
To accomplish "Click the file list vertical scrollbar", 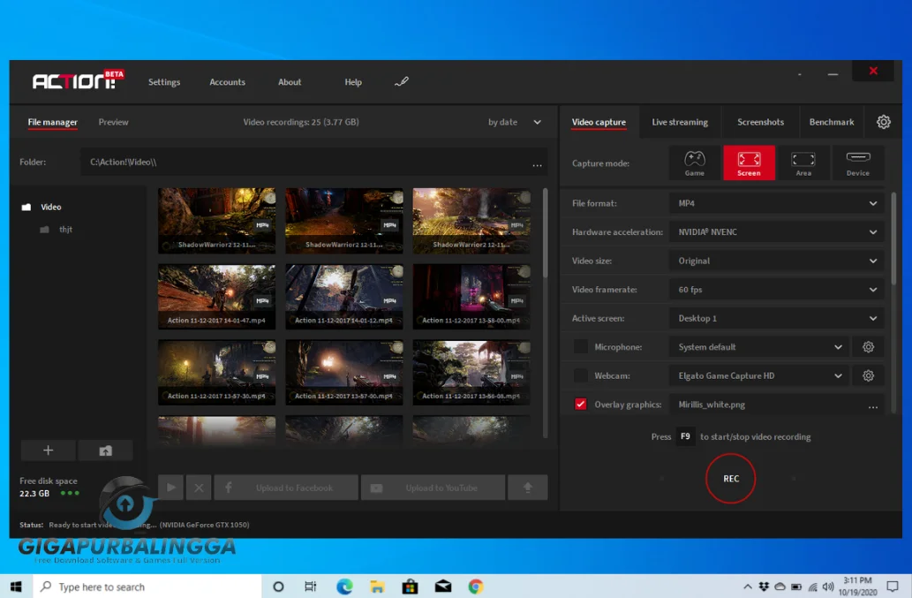I will click(545, 231).
